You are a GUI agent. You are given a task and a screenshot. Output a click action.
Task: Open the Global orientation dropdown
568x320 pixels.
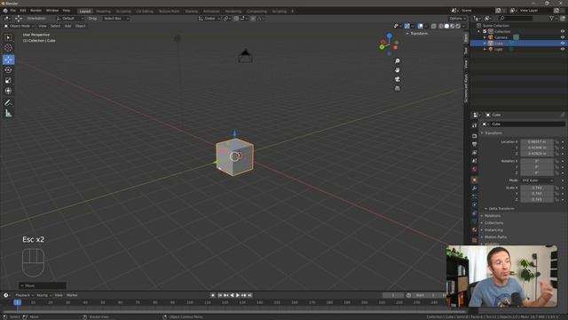pos(209,19)
